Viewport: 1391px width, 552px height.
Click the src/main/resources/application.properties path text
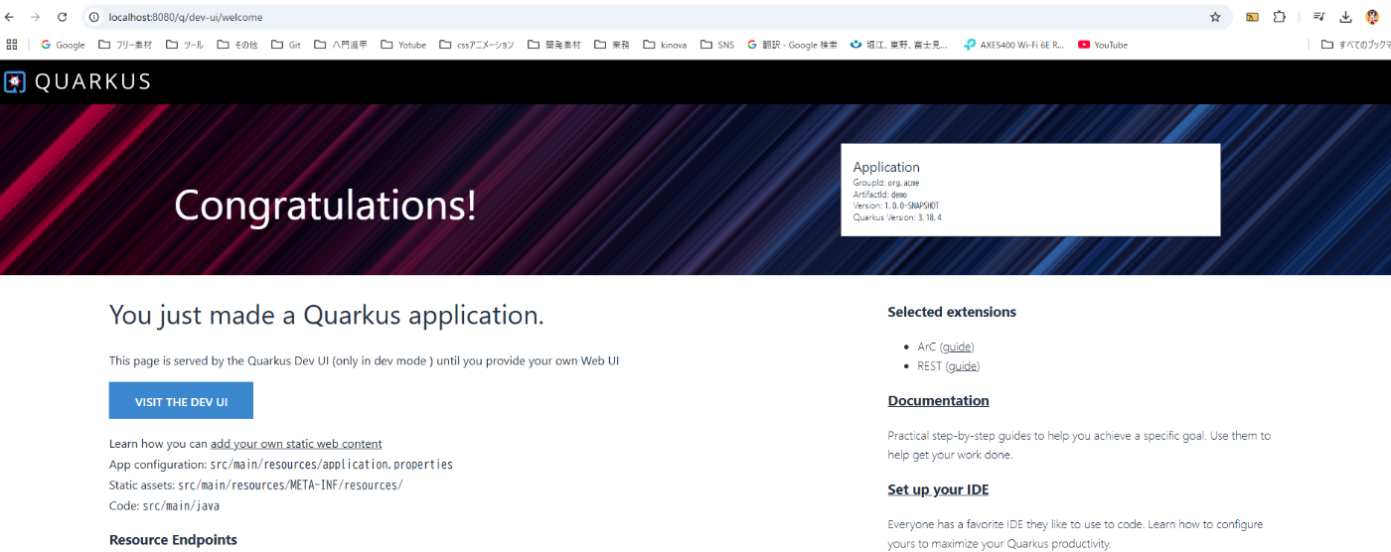(331, 465)
